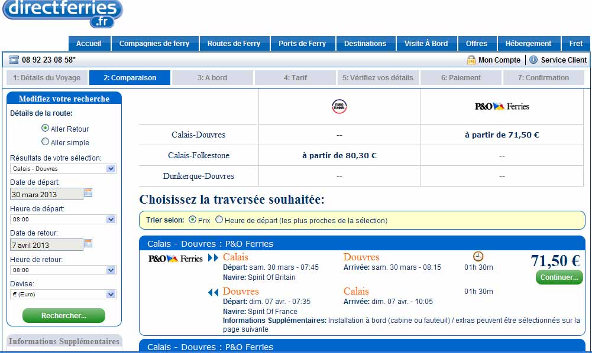Click return departure dim. 07 avr. - 07:35
Image resolution: width=592 pixels, height=353 pixels.
tap(280, 302)
